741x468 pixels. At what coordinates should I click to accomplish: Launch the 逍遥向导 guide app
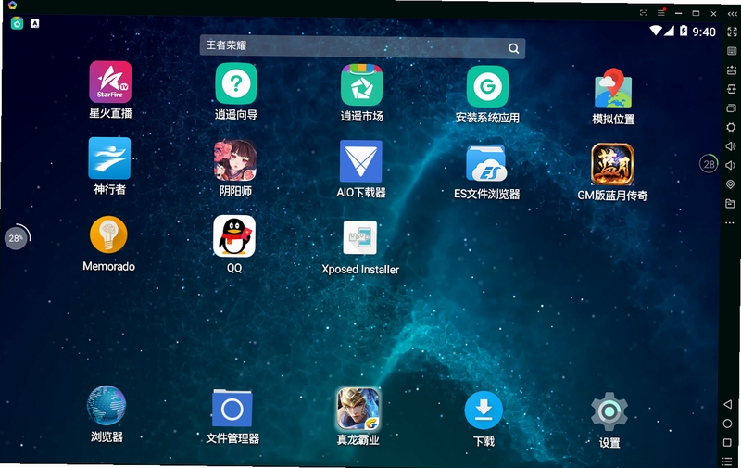coord(236,83)
